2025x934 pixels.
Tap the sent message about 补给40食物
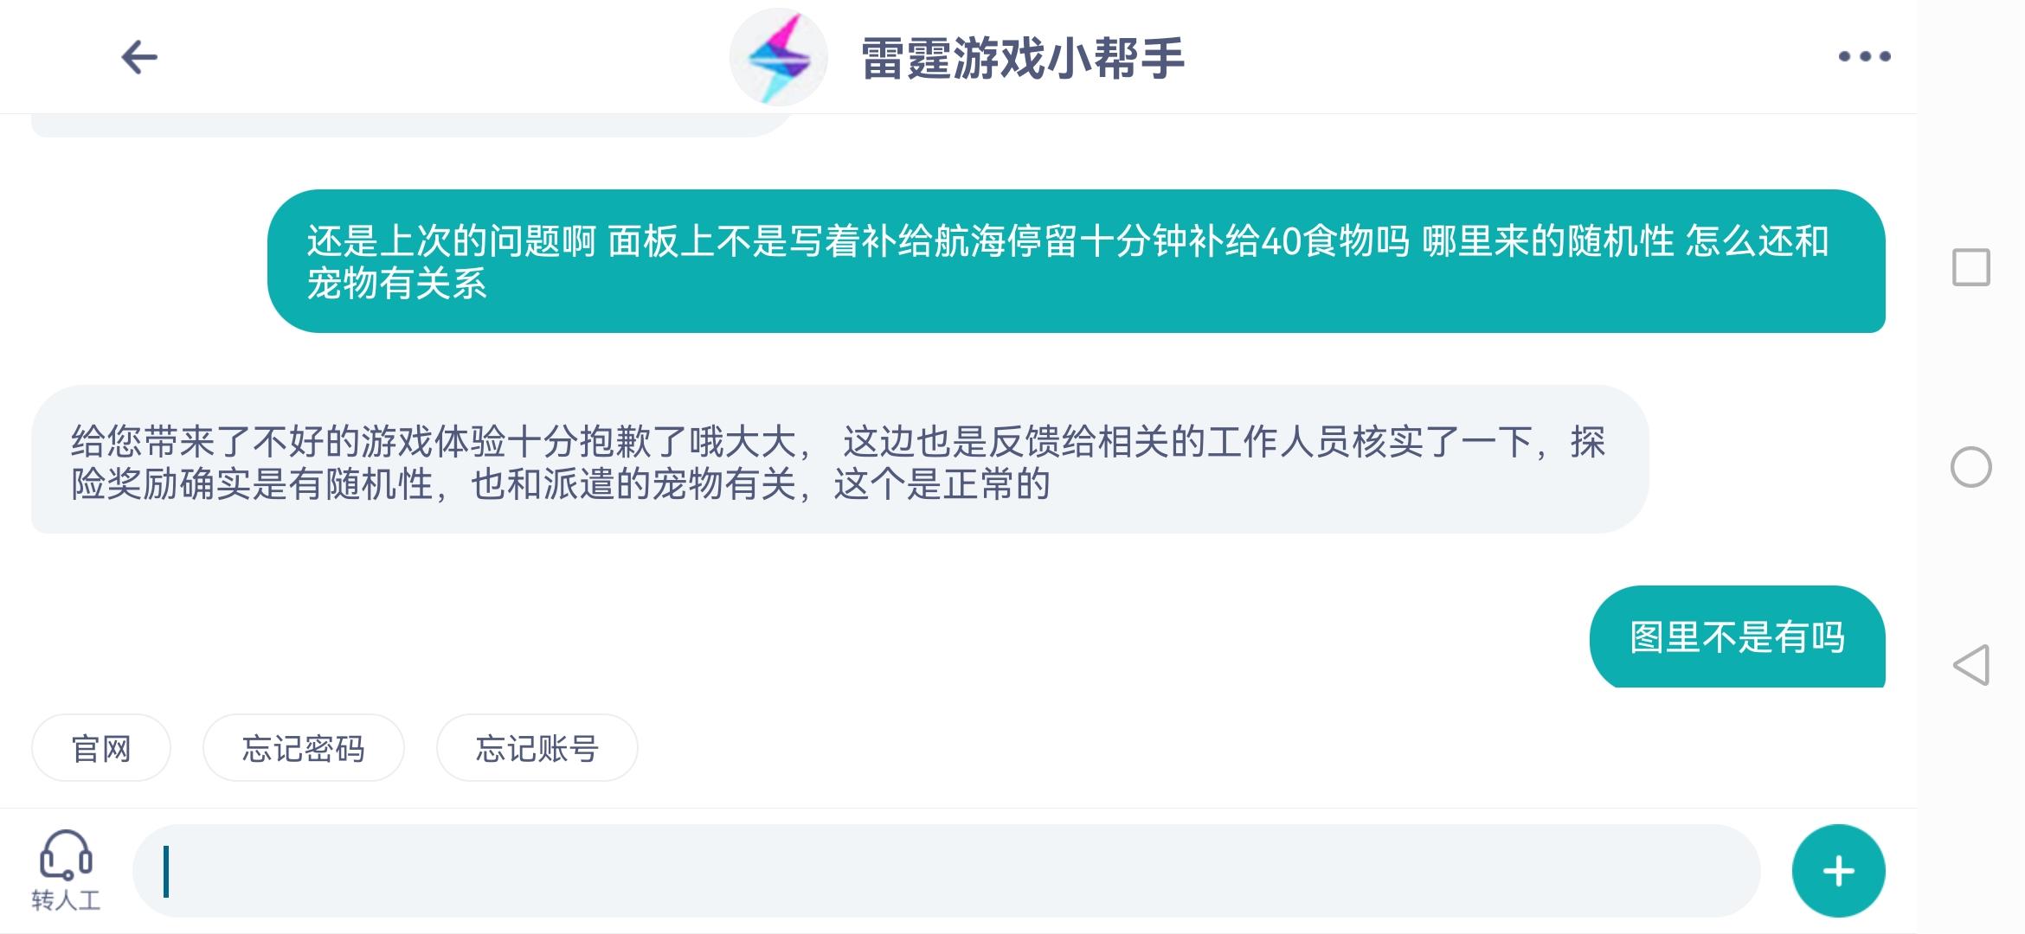[x=1076, y=261]
